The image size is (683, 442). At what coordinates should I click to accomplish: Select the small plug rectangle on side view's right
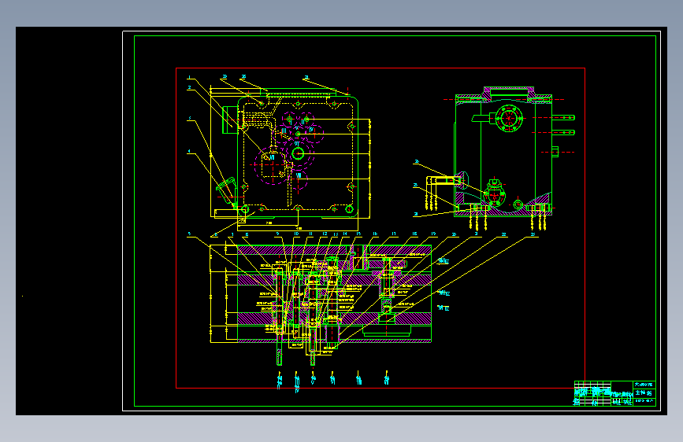point(555,152)
